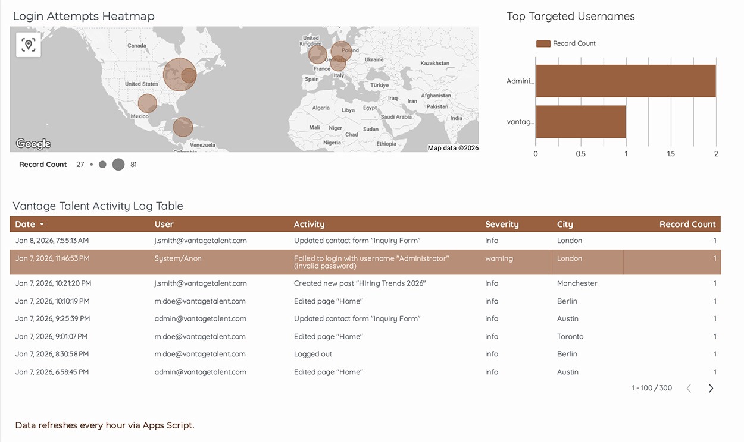744x442 pixels.
Task: Toggle the Date column sort arrow
Action: 42,225
